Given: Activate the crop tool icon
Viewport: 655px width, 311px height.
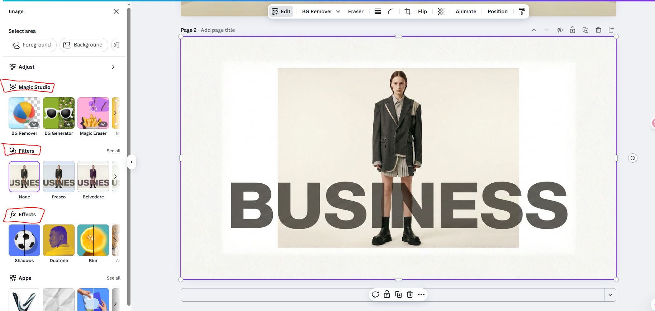Looking at the screenshot, I should pos(408,11).
